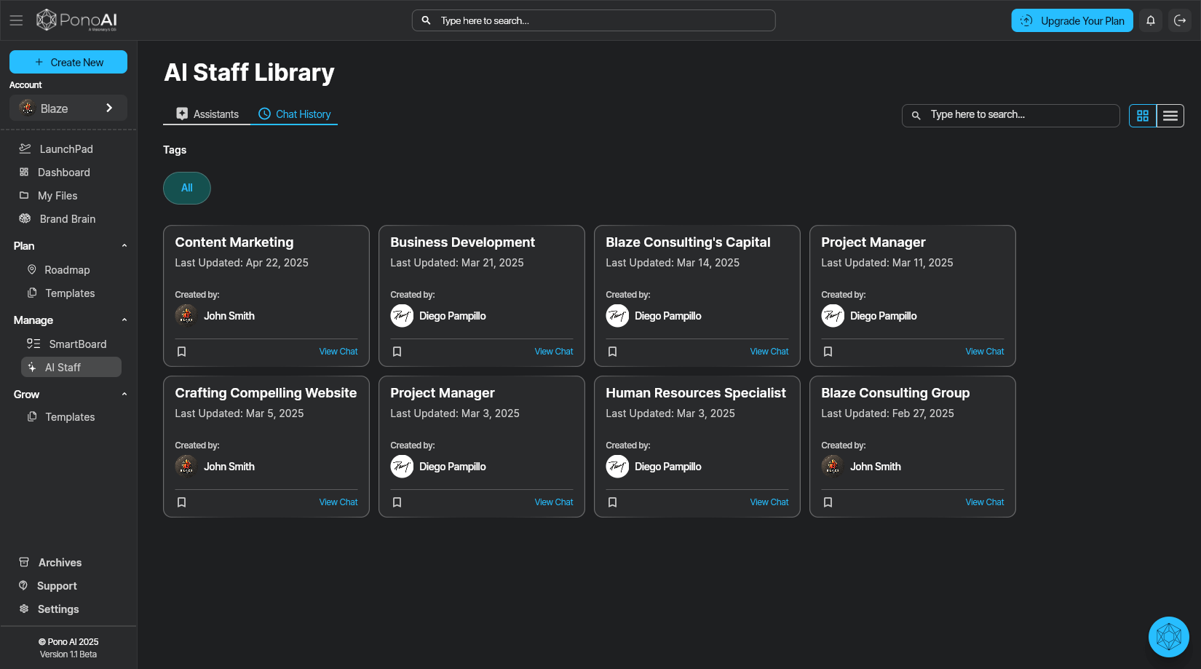This screenshot has width=1201, height=669.
Task: Open Brand Brain from the sidebar
Action: tap(67, 219)
